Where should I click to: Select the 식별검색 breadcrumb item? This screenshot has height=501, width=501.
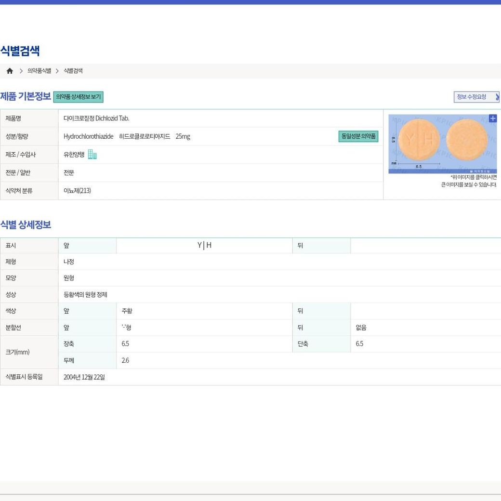73,71
